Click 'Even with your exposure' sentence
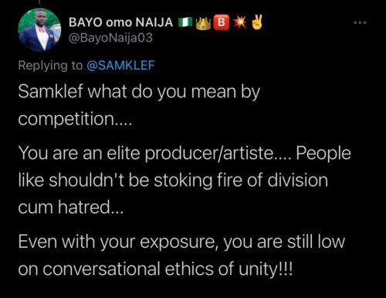The width and height of the screenshot is (386, 298). (119, 242)
